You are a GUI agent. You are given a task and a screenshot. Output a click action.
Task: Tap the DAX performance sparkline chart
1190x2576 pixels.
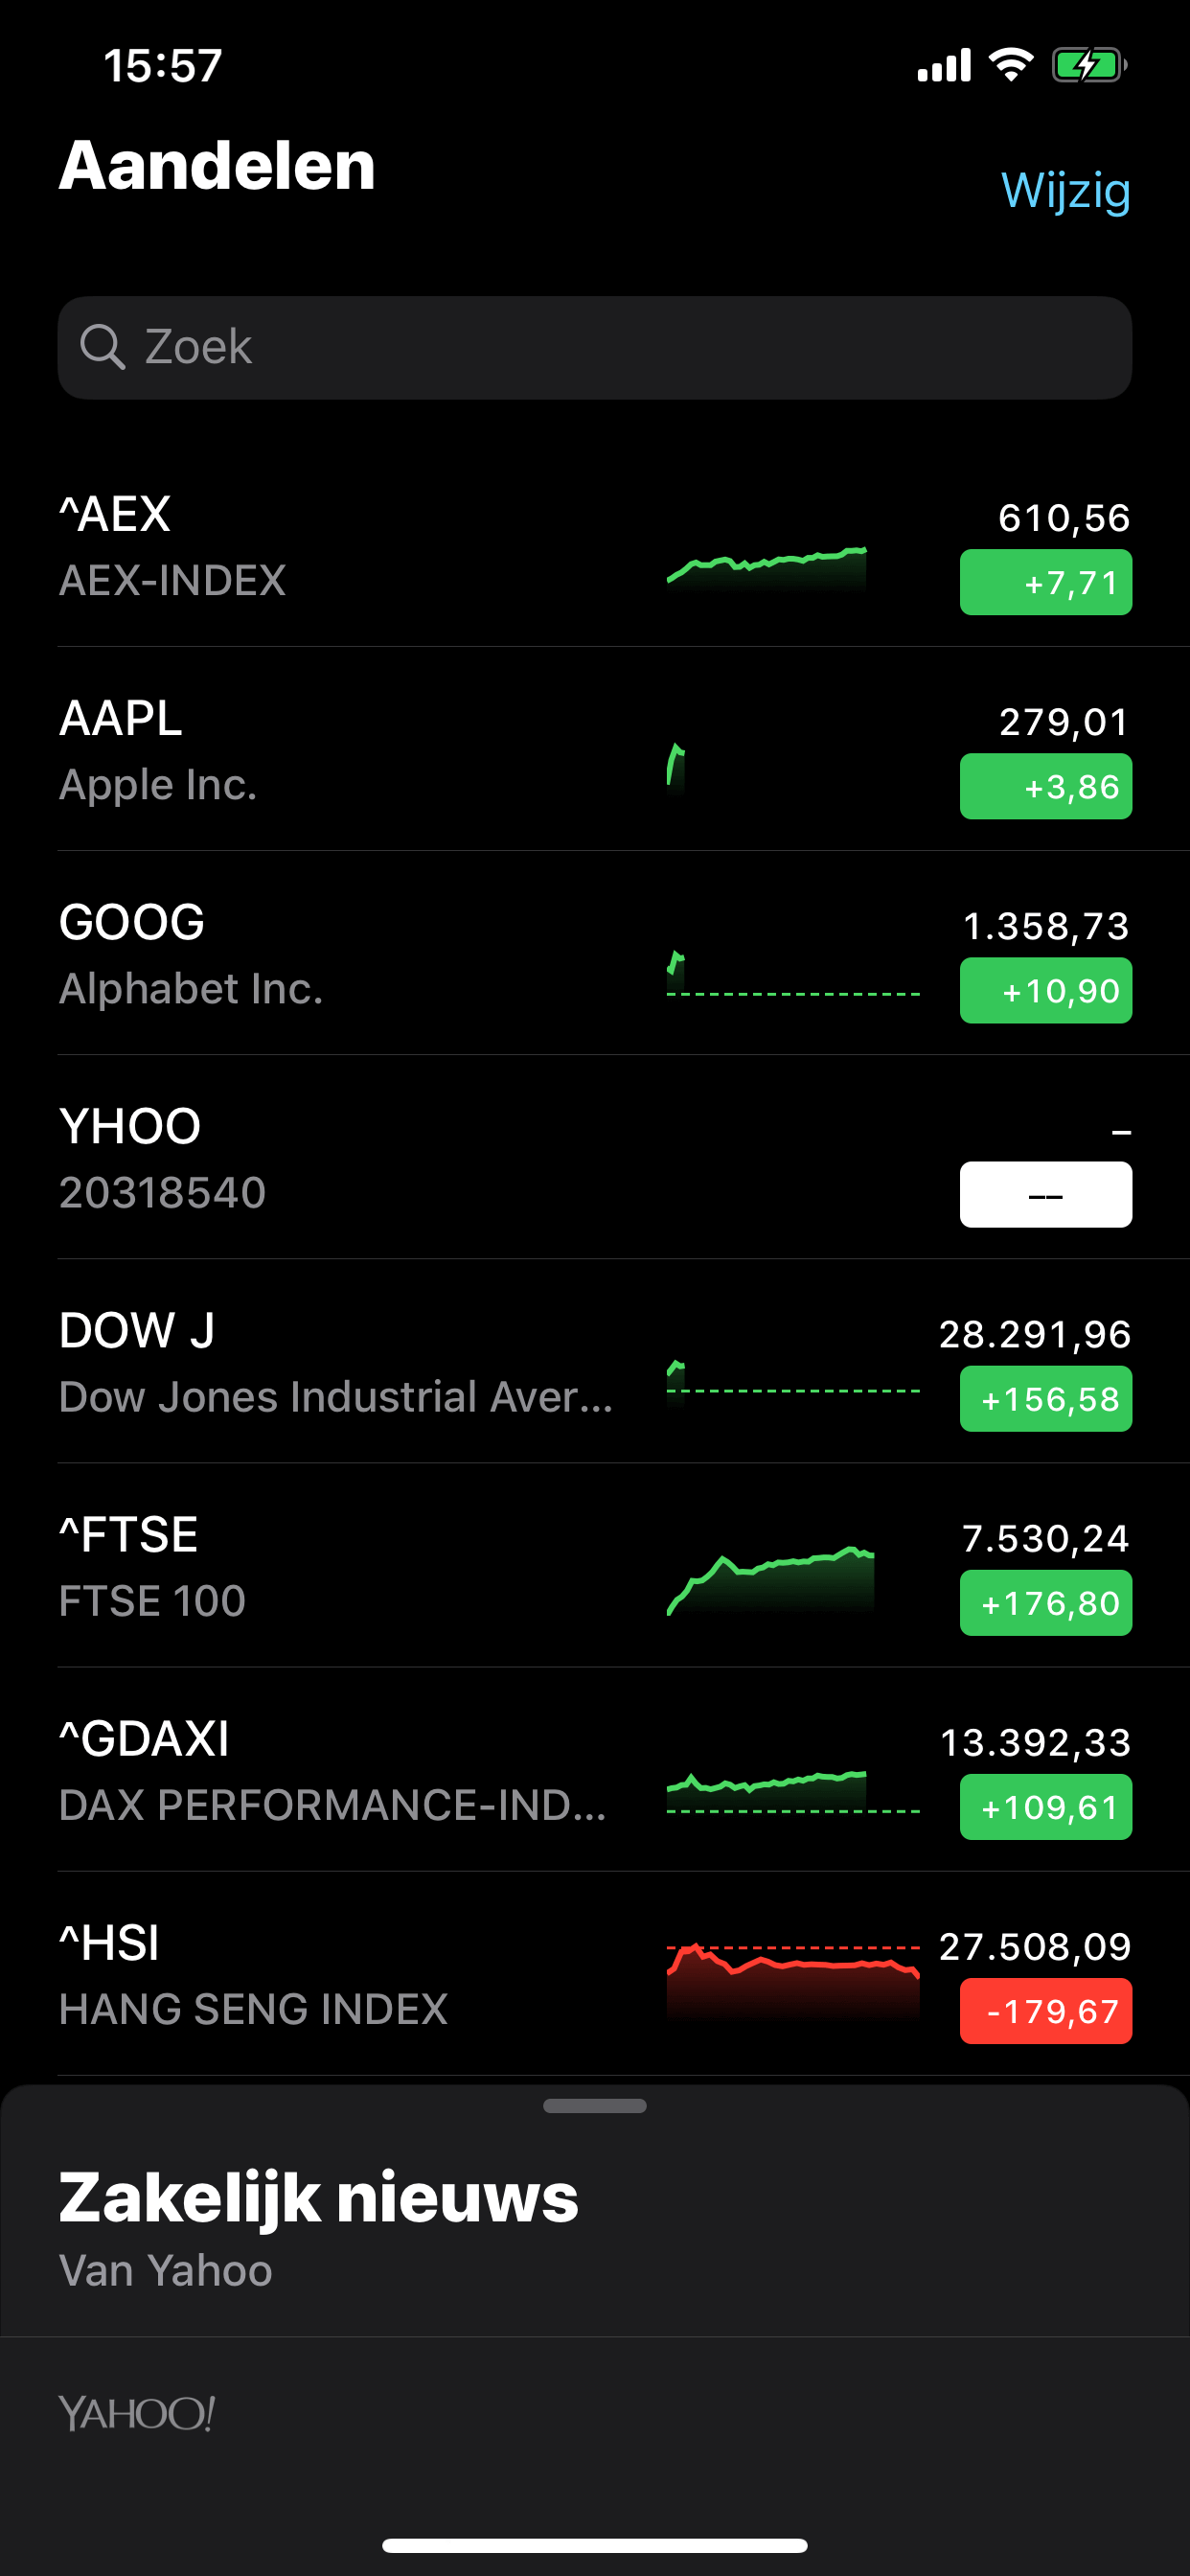[793, 1793]
